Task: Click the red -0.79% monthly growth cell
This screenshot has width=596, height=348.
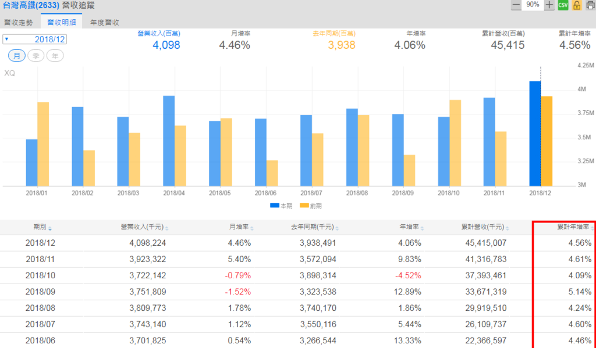Action: point(238,275)
